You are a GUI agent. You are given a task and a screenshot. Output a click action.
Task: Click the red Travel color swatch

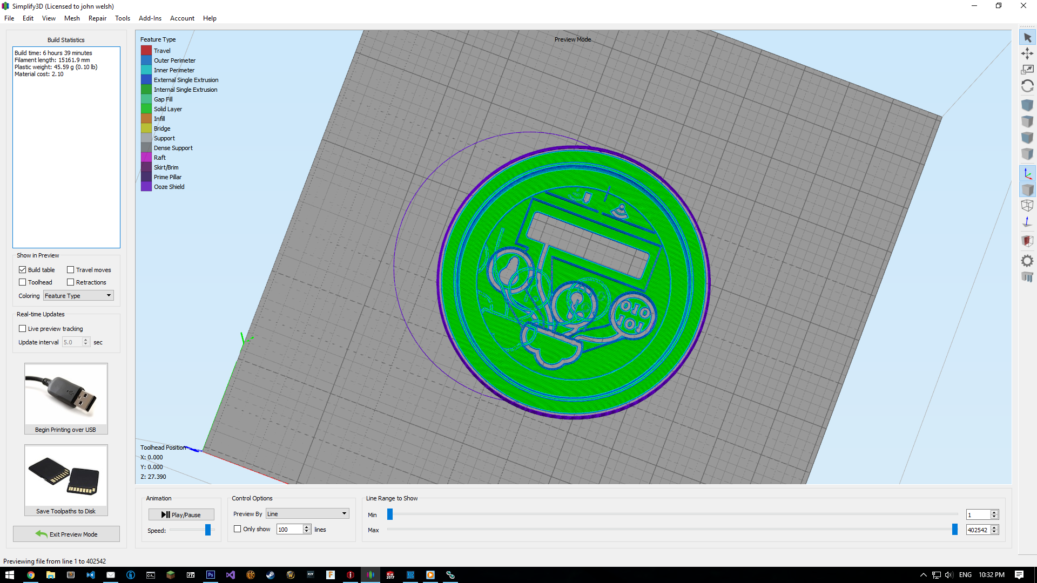pyautogui.click(x=146, y=51)
